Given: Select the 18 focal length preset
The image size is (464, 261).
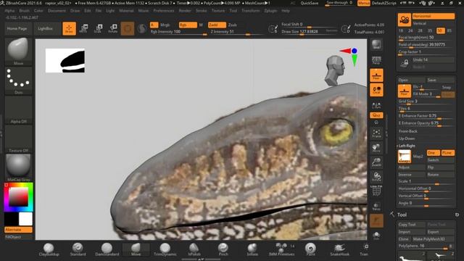Looking at the screenshot, I should pos(401,30).
